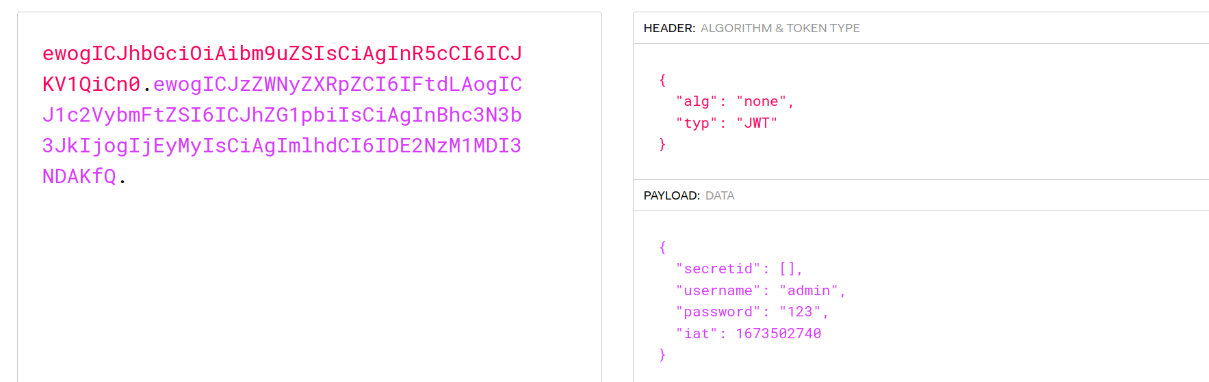Click the KV1QiCn0 portion of the token
1209x382 pixels.
91,84
